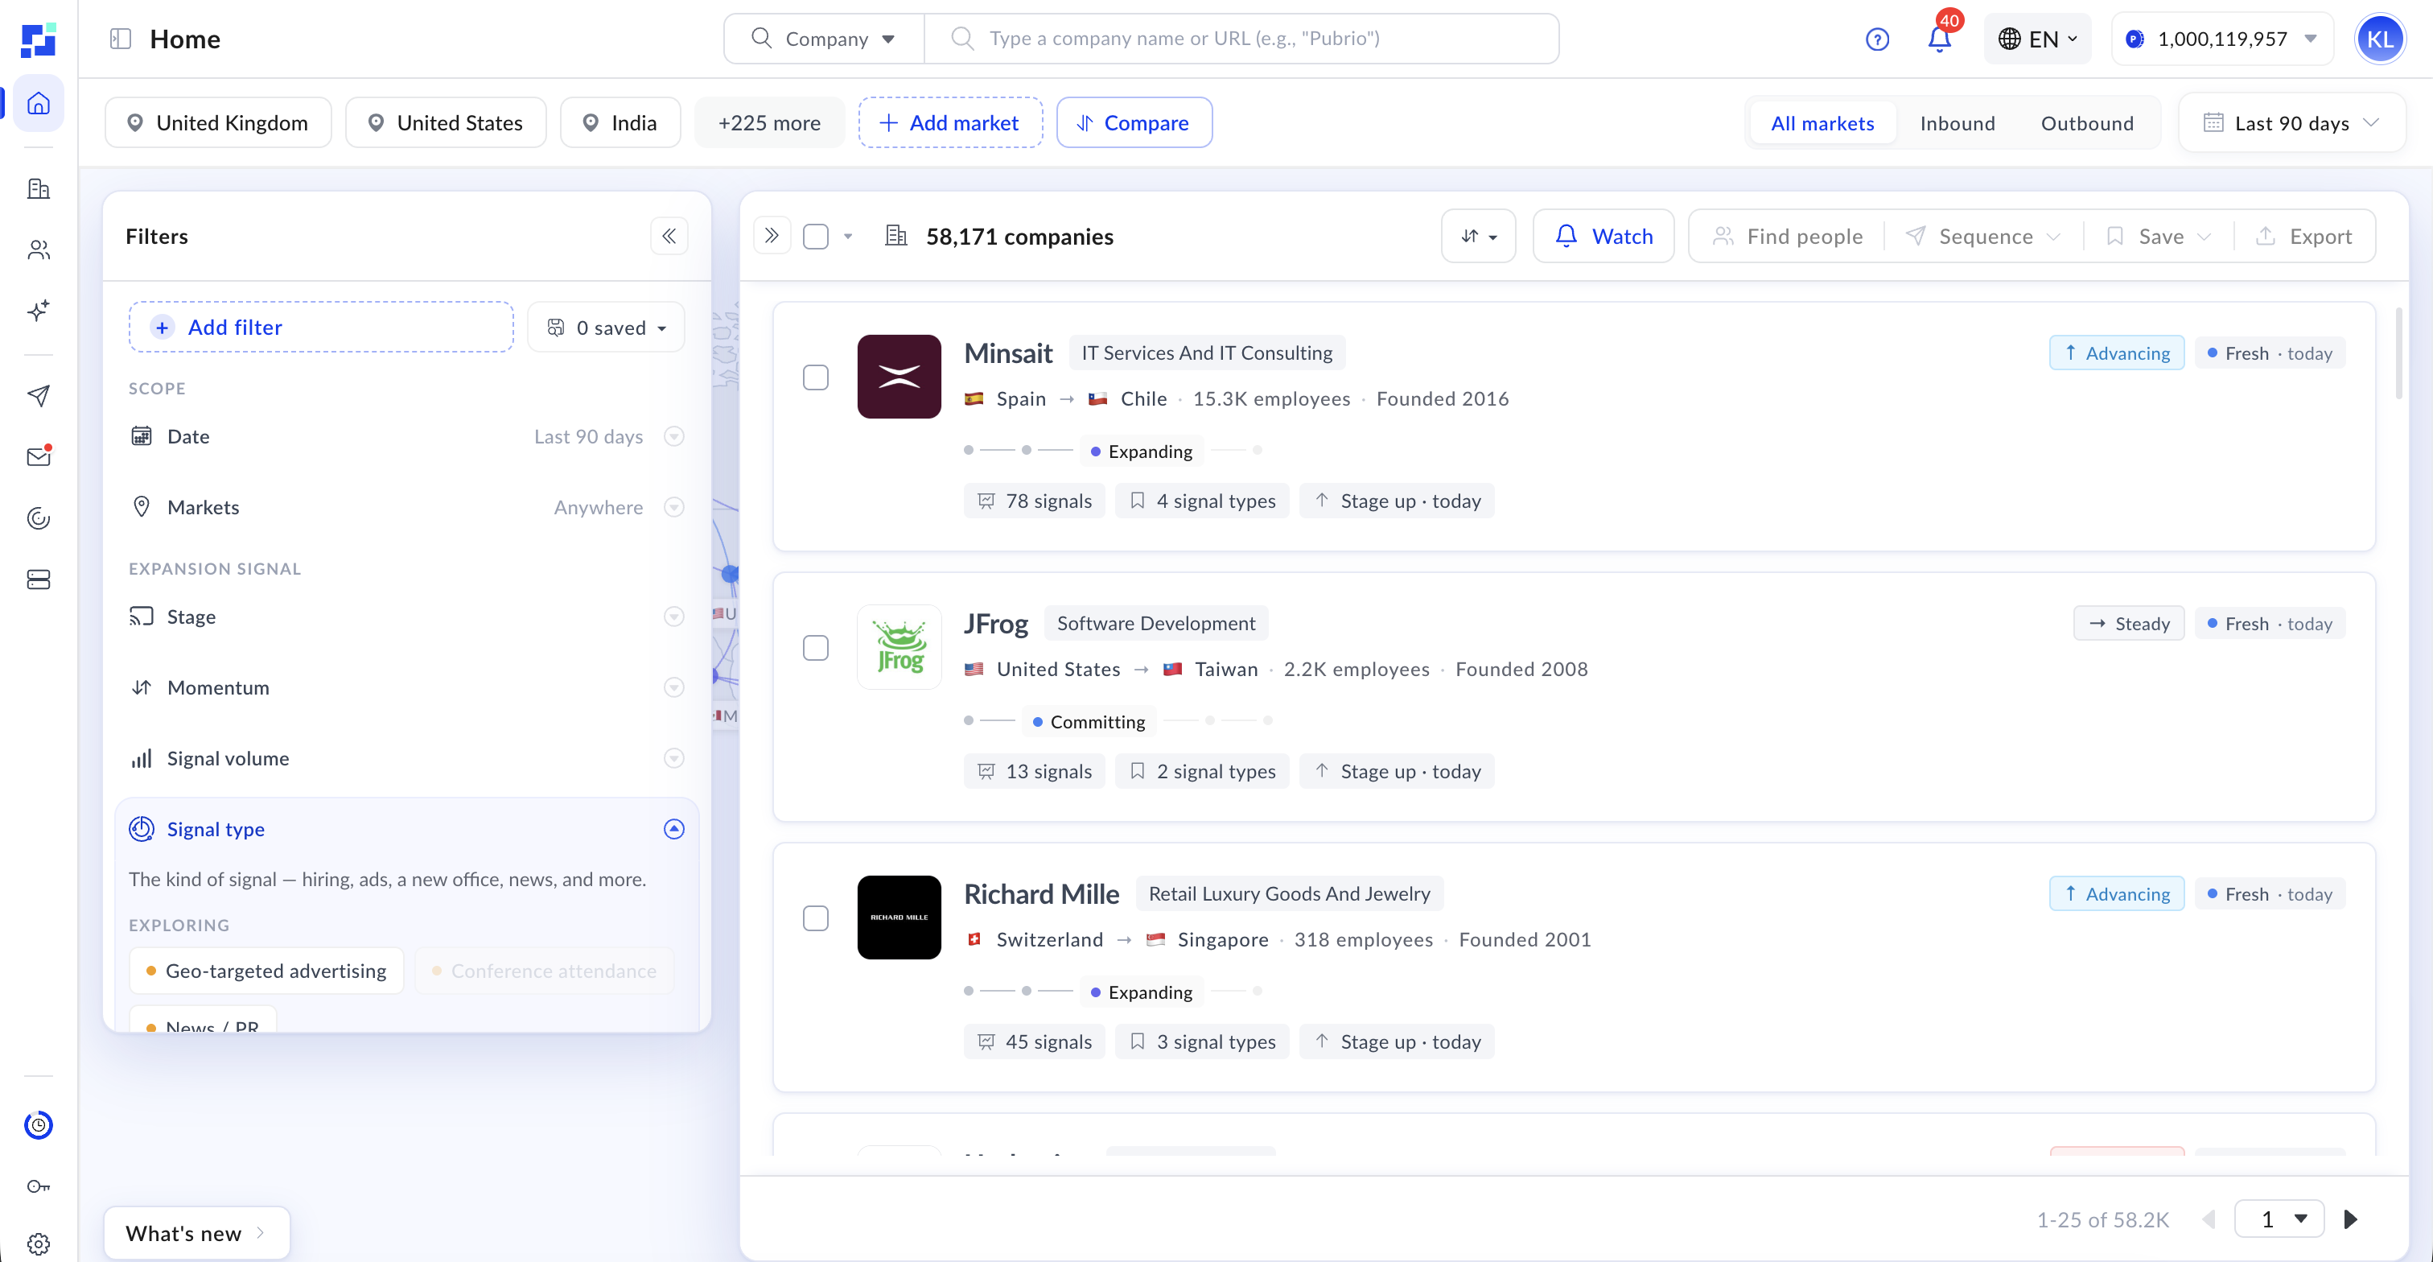2433x1262 pixels.
Task: Select the India market chip
Action: [x=620, y=123]
